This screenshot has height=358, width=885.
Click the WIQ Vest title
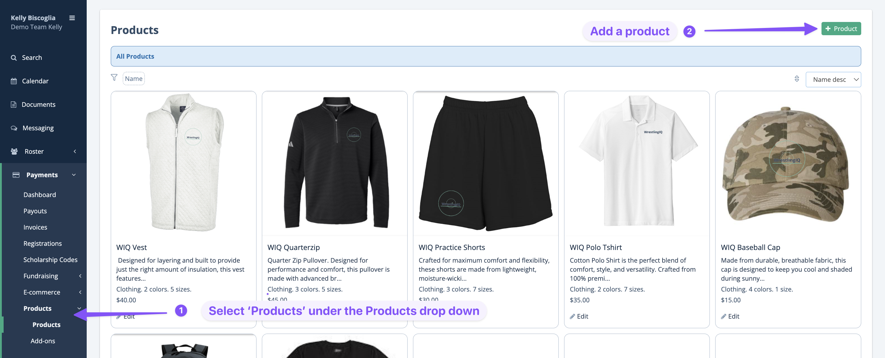coord(131,248)
